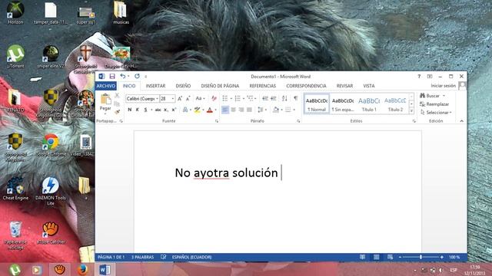Viewport: 492px width, 276px height.
Task: Click Firefox icon in taskbar
Action: coord(82,269)
